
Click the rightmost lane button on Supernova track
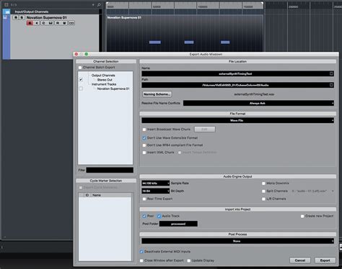click(x=71, y=23)
